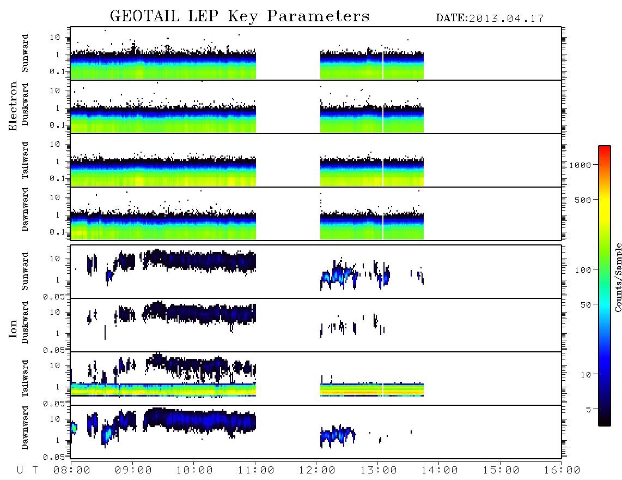Screen dimensions: 622x480
Task: Click the "5" colorbar tick value
Action: tap(588, 410)
